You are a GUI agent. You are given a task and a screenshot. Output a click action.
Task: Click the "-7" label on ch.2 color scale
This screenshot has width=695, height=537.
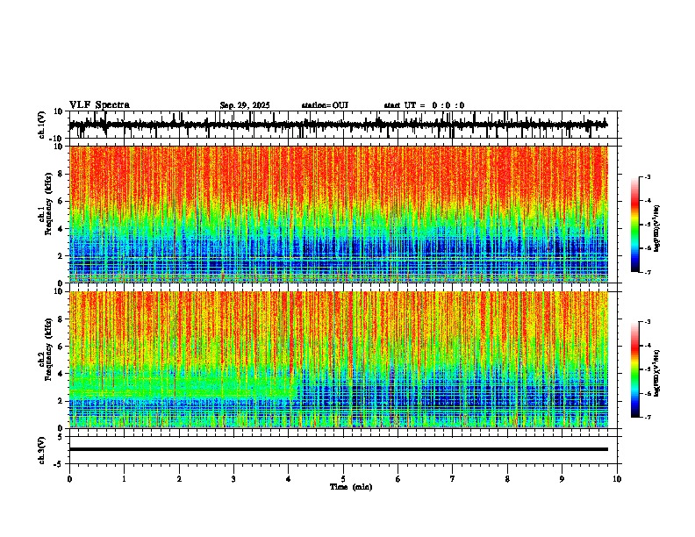(x=648, y=417)
